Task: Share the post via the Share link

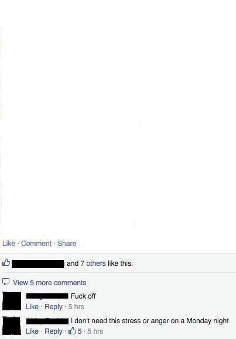Action: (x=67, y=244)
